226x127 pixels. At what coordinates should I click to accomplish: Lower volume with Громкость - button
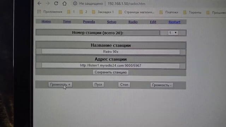(162, 85)
